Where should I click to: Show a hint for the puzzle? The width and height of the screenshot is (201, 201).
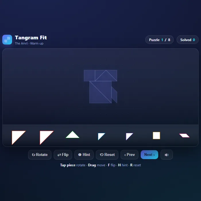pyautogui.click(x=84, y=155)
